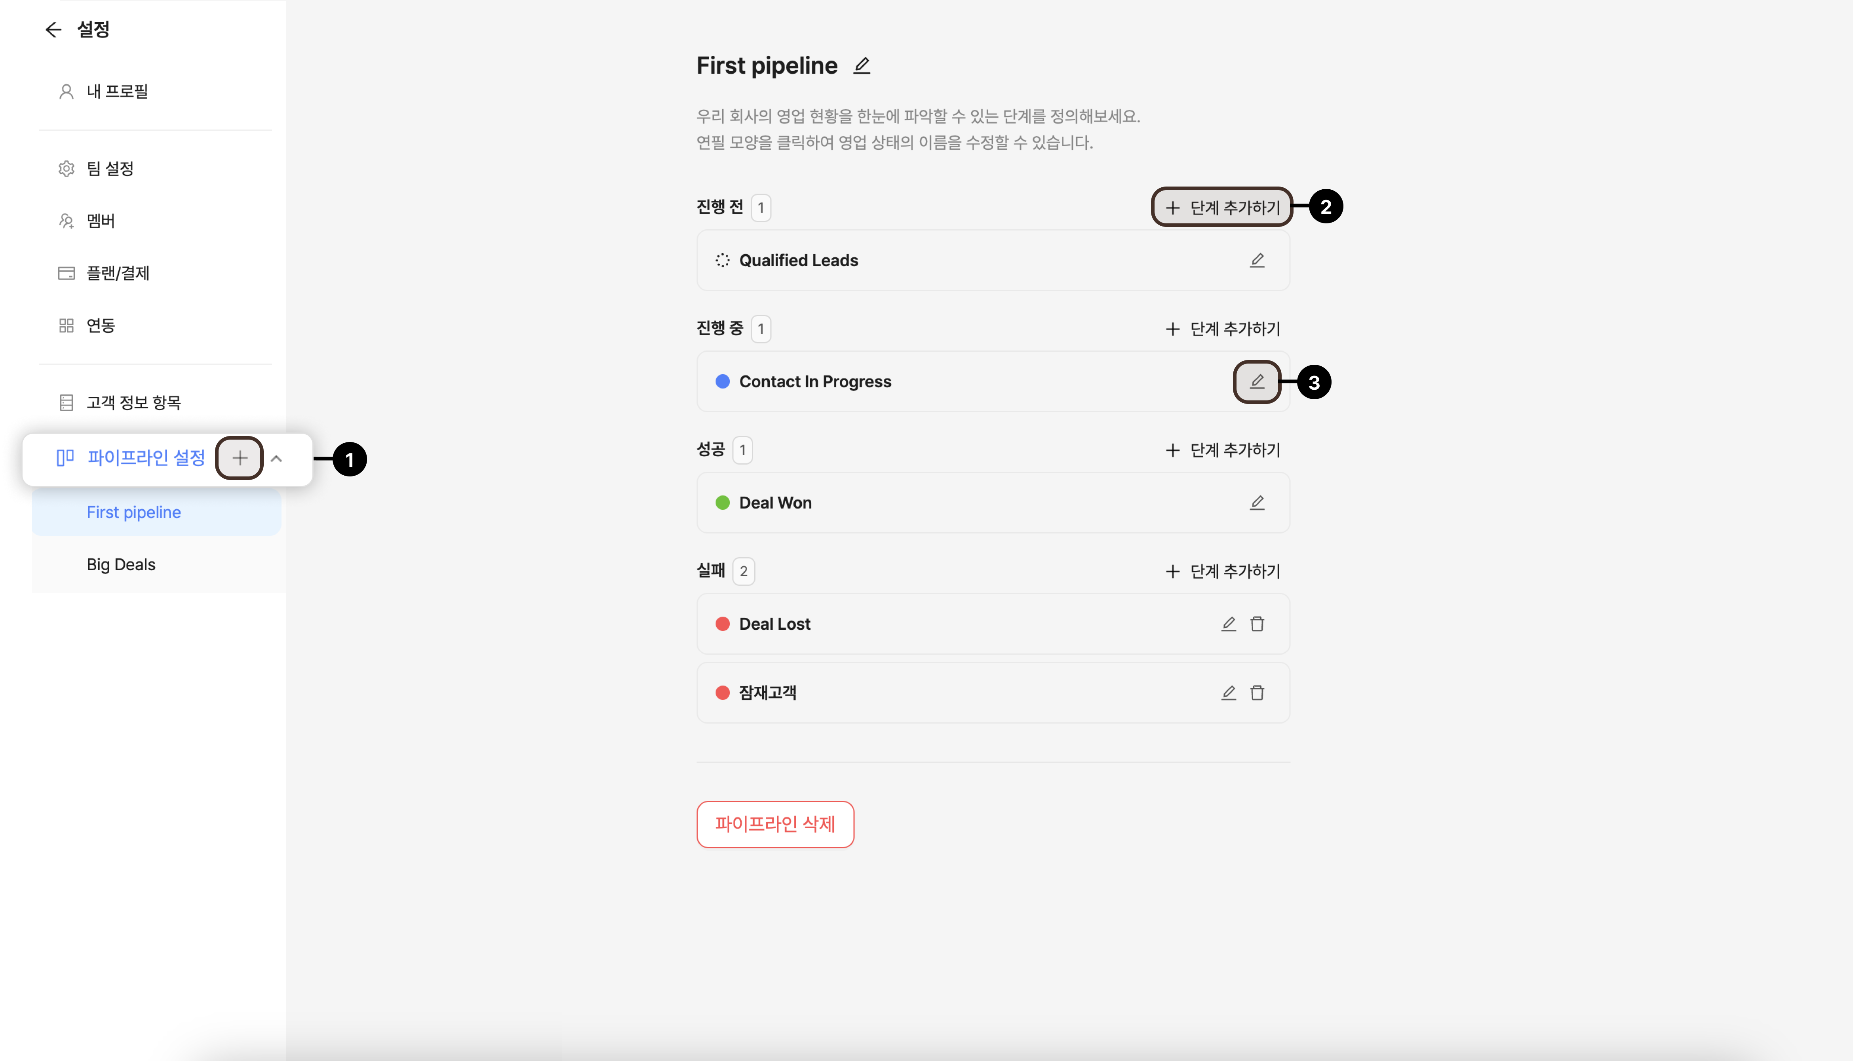Screen dimensions: 1853x1061
Task: Edit the Qualified Leads stage name
Action: point(1256,260)
